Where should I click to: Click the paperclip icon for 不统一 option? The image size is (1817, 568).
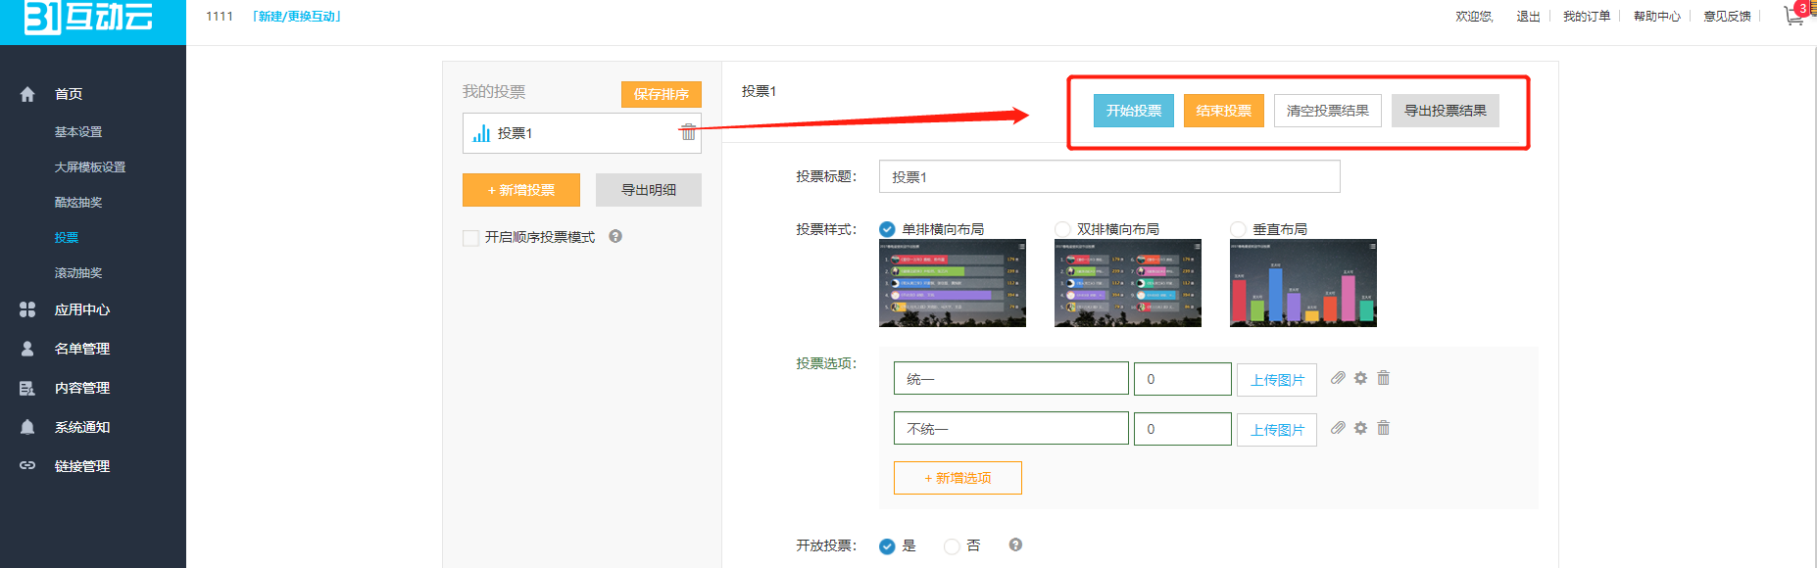click(x=1338, y=428)
